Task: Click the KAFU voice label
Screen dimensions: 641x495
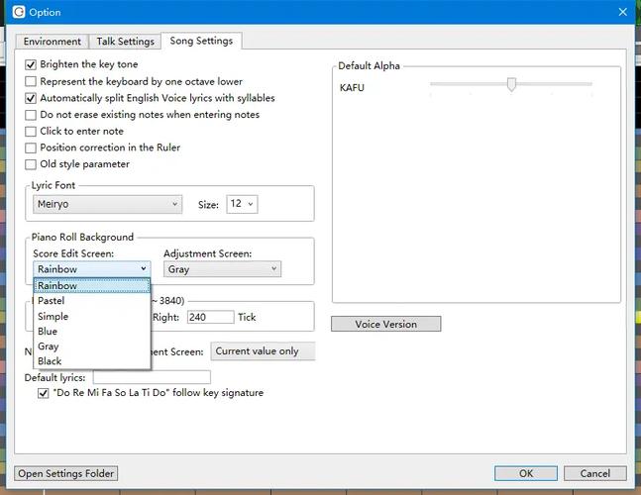Action: [x=352, y=87]
